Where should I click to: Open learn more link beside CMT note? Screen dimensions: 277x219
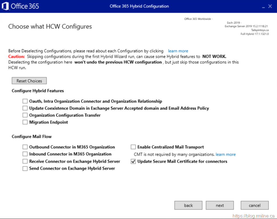coord(225,154)
